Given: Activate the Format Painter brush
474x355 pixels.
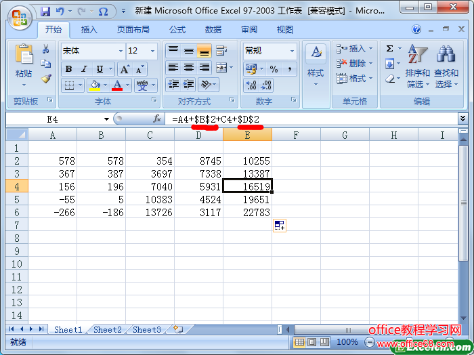Looking at the screenshot, I should pyautogui.click(x=46, y=79).
